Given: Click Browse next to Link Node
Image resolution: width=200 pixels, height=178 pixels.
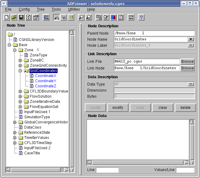Looking at the screenshot, I should pyautogui.click(x=187, y=68).
